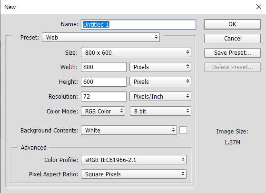Expand the Size dropdown 800 x 600
The image size is (266, 193).
click(136, 52)
